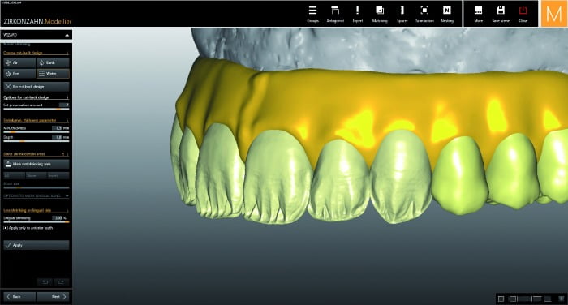Collapse Options for cut-back design section
The width and height of the screenshot is (568, 305).
coord(67,97)
